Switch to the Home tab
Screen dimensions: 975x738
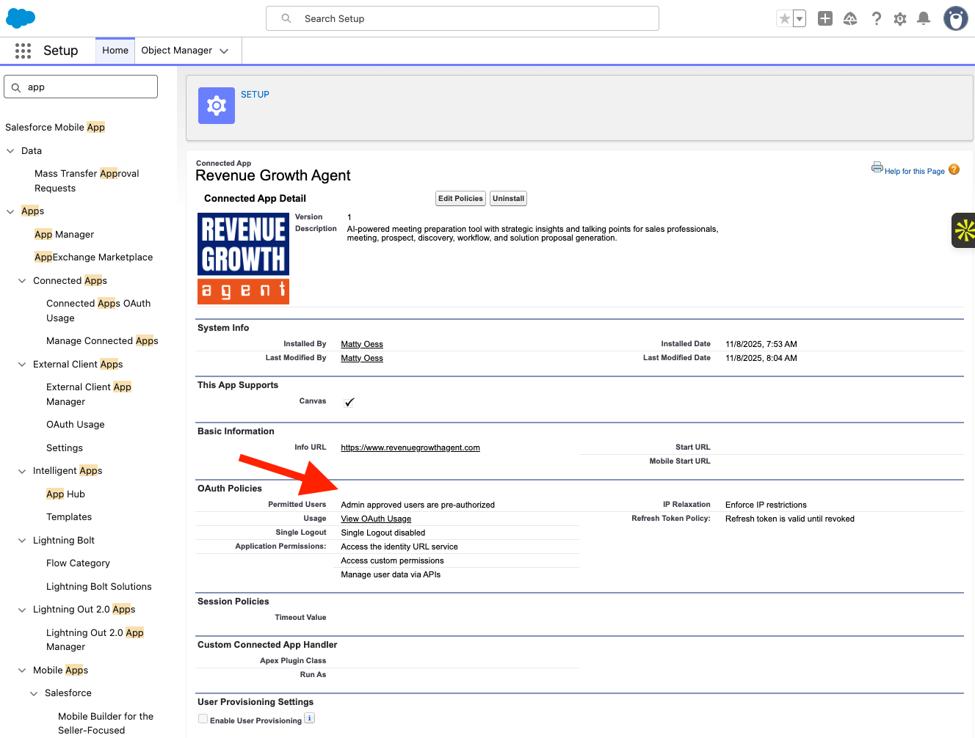[115, 50]
